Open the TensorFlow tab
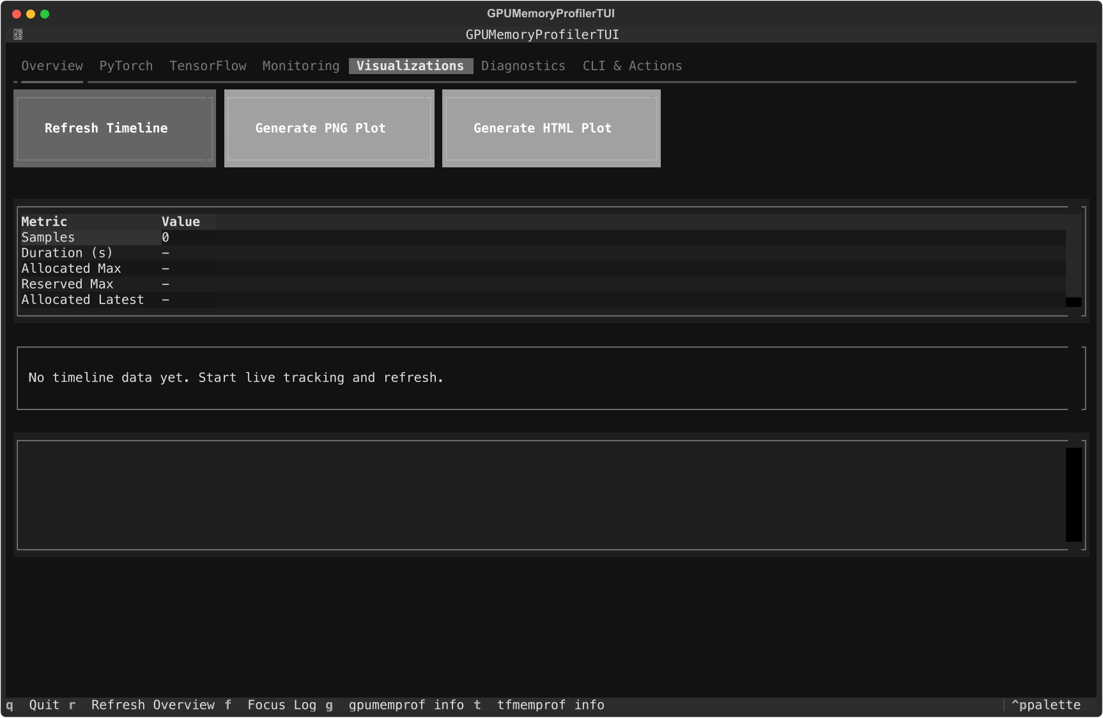1103x718 pixels. point(208,66)
